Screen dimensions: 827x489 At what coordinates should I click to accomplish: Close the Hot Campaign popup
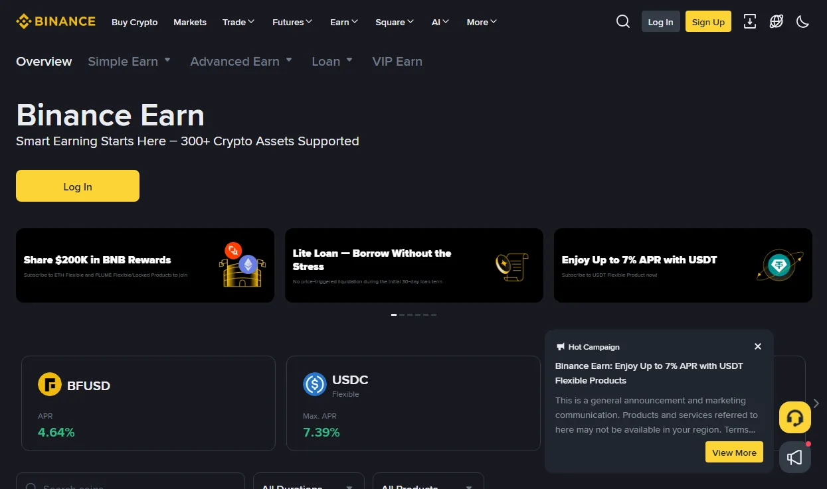tap(758, 346)
